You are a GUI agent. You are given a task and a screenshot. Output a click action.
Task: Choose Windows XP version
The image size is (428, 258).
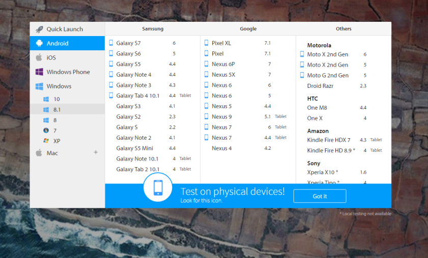[x=67, y=141]
